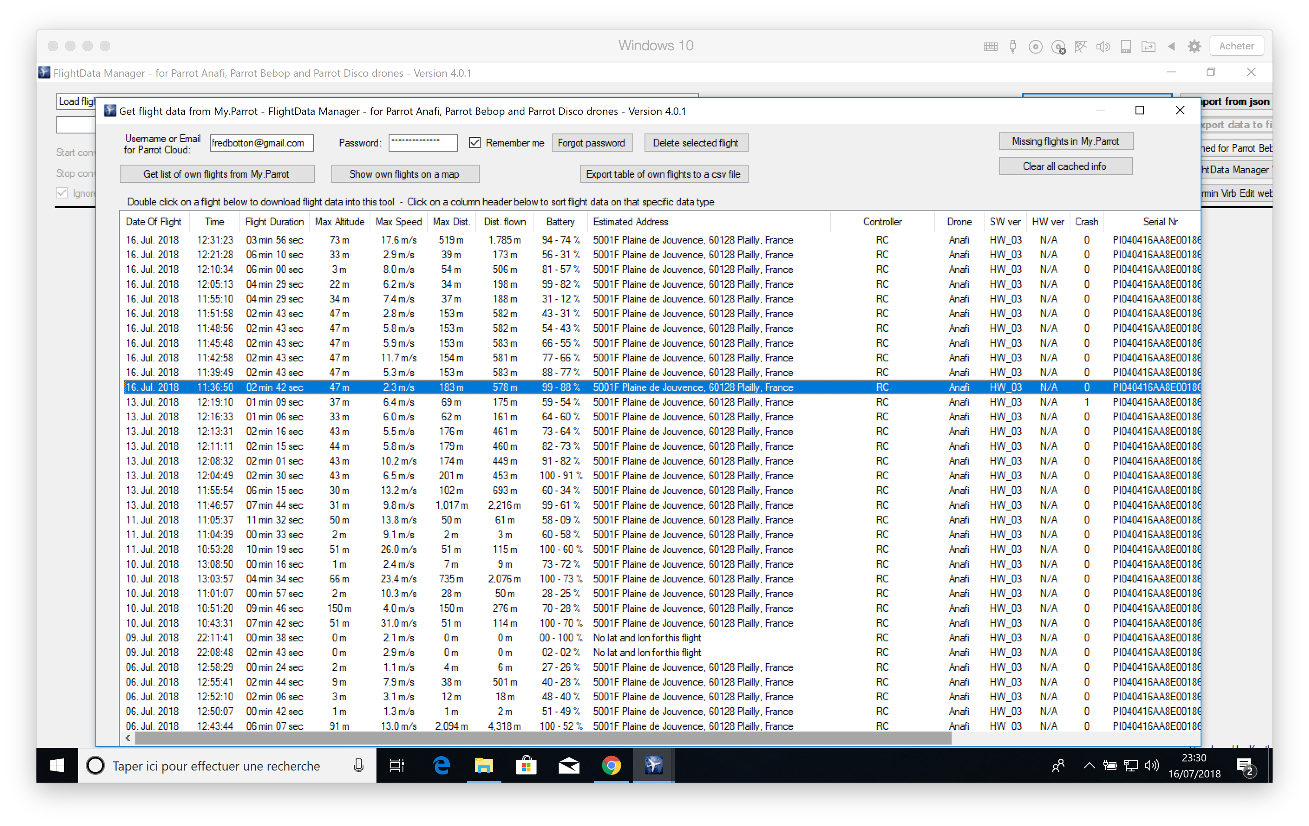Launch Microsoft Edge from the taskbar
This screenshot has width=1309, height=826.
click(x=441, y=765)
